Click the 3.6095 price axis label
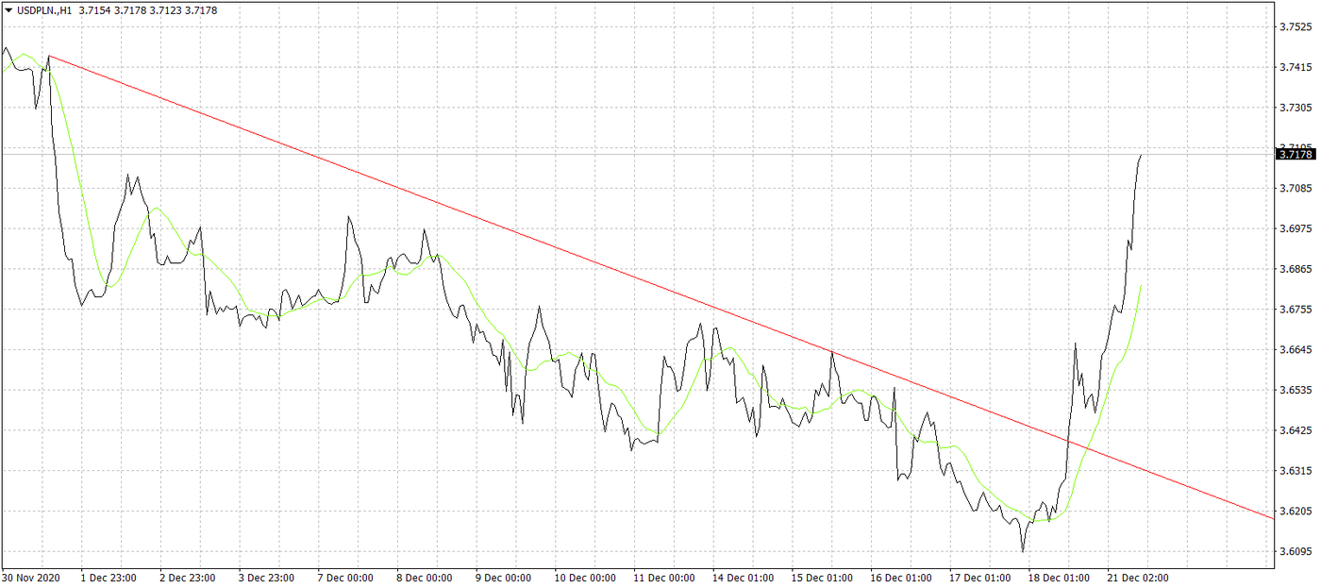The height and width of the screenshot is (588, 1321). 1295,551
